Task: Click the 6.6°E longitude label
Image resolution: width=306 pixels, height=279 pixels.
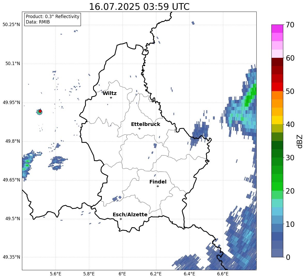Action: click(223, 274)
